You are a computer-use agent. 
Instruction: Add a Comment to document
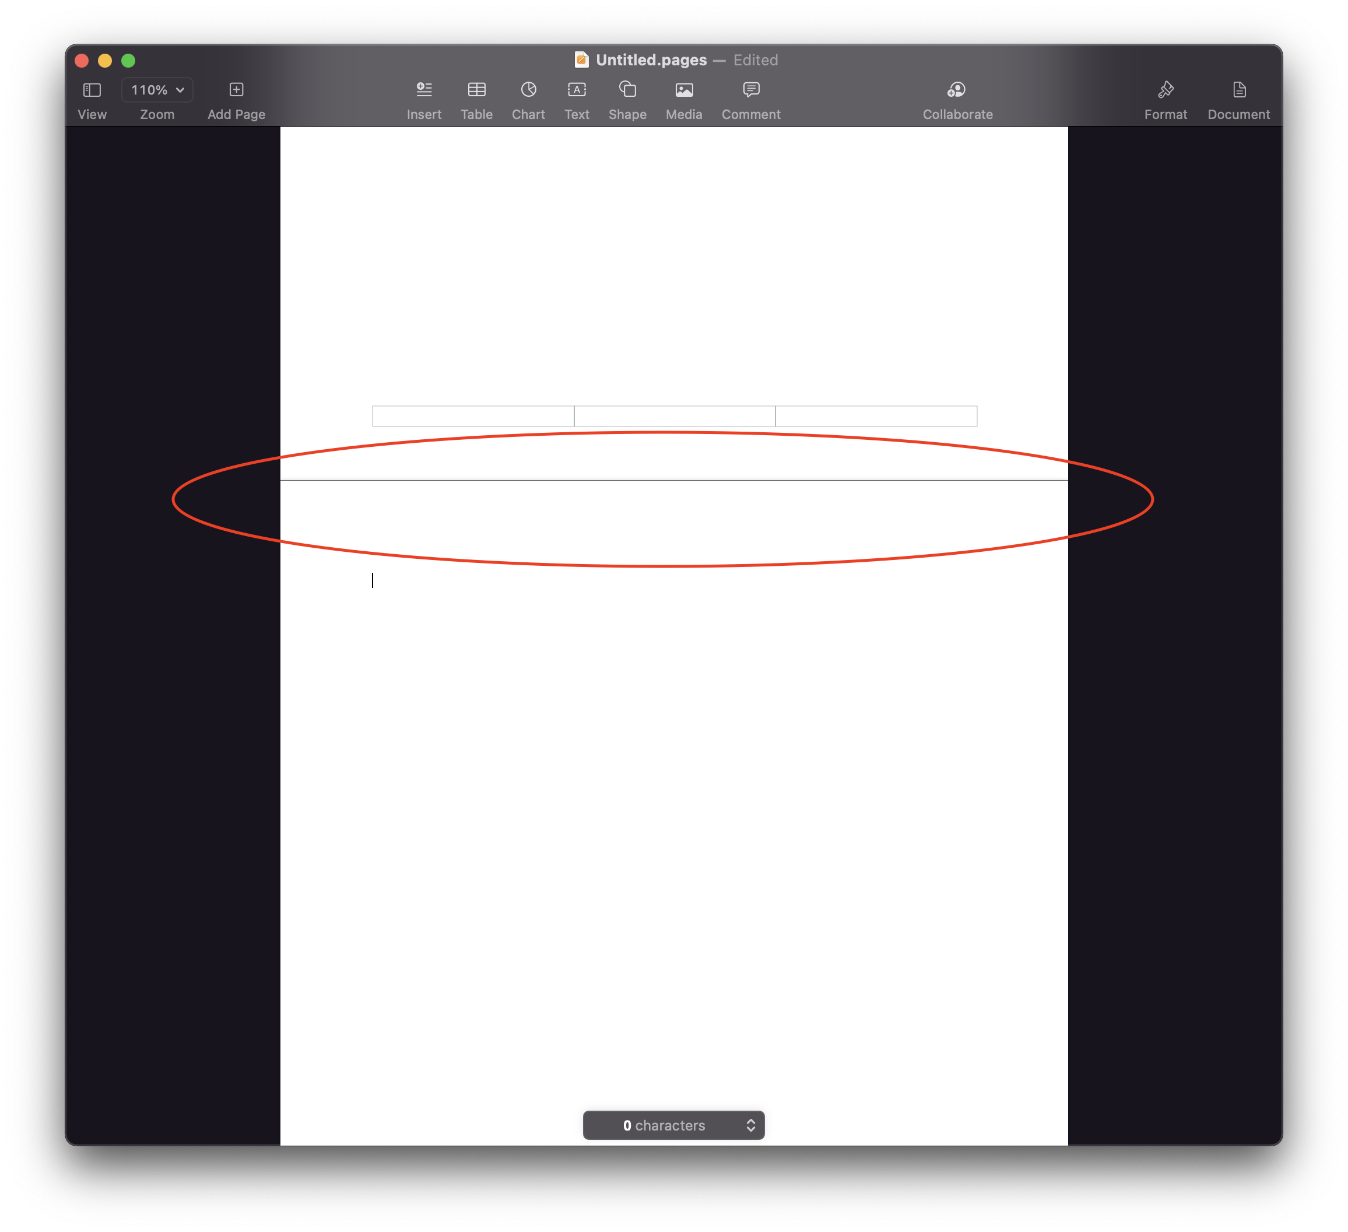pos(751,90)
